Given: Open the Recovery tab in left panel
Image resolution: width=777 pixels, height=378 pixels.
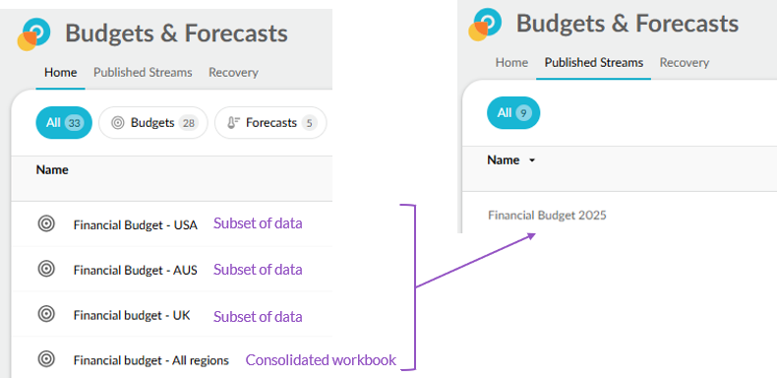Looking at the screenshot, I should click(x=233, y=73).
